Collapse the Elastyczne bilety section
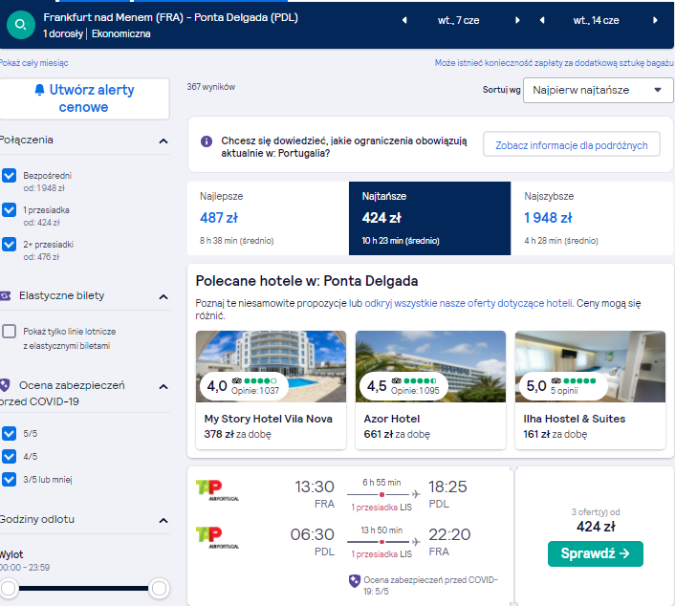The height and width of the screenshot is (606, 675). click(163, 297)
